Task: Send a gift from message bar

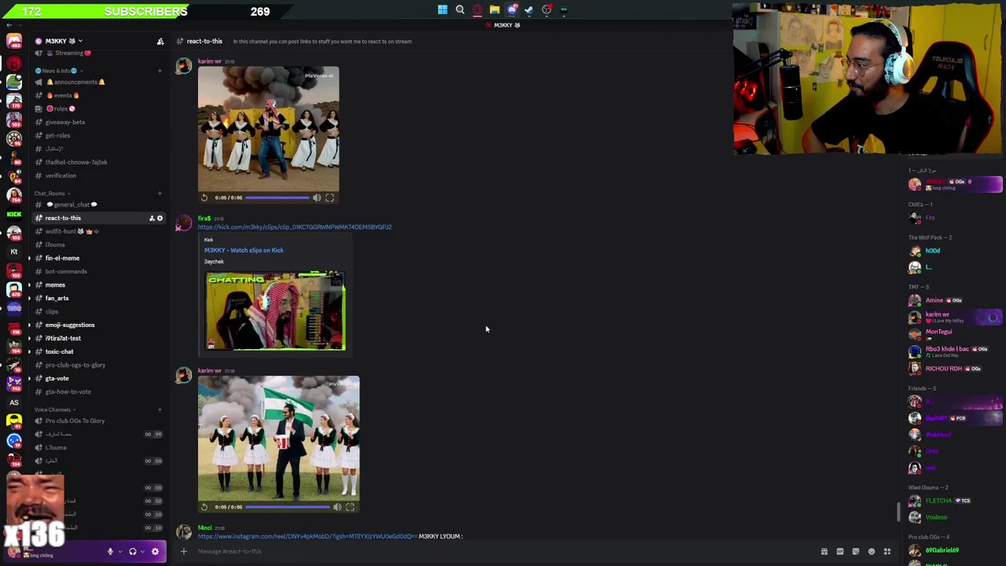Action: tap(824, 551)
